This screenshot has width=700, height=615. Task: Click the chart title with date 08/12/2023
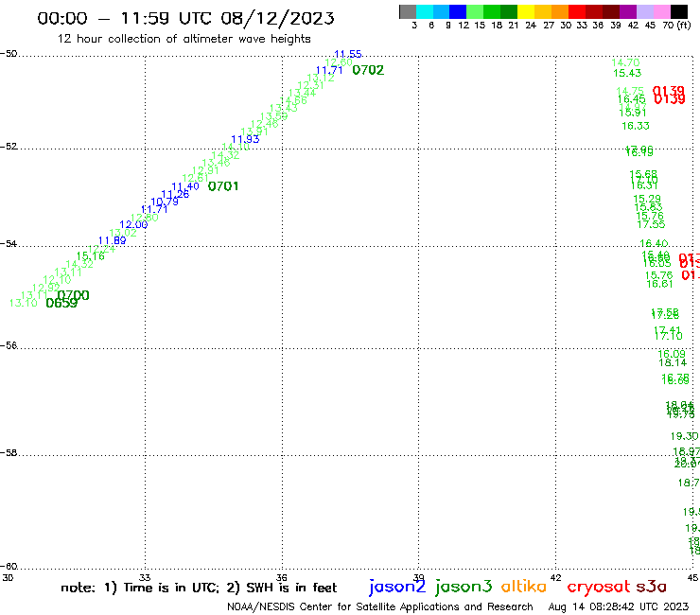coord(185,18)
